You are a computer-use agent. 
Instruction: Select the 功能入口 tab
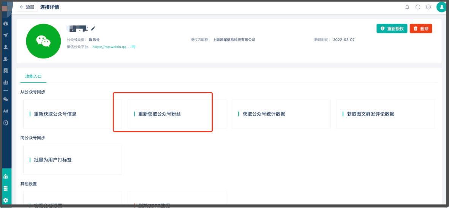[x=33, y=76]
